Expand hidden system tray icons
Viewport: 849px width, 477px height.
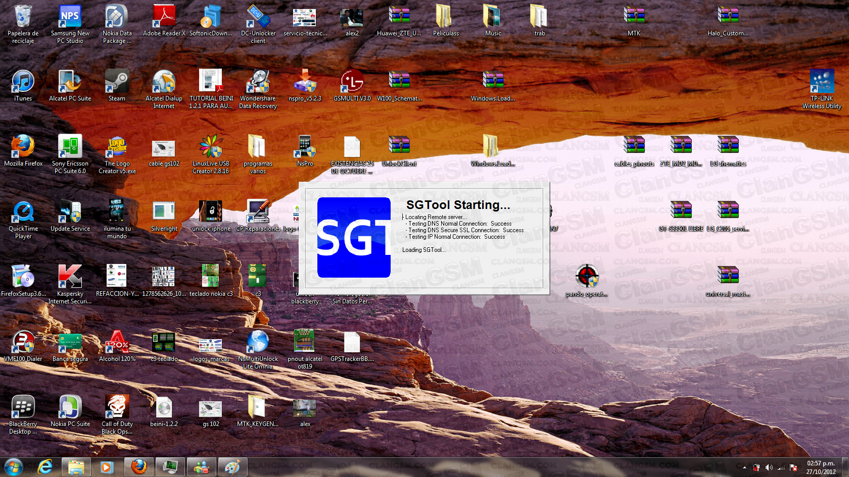(x=744, y=467)
